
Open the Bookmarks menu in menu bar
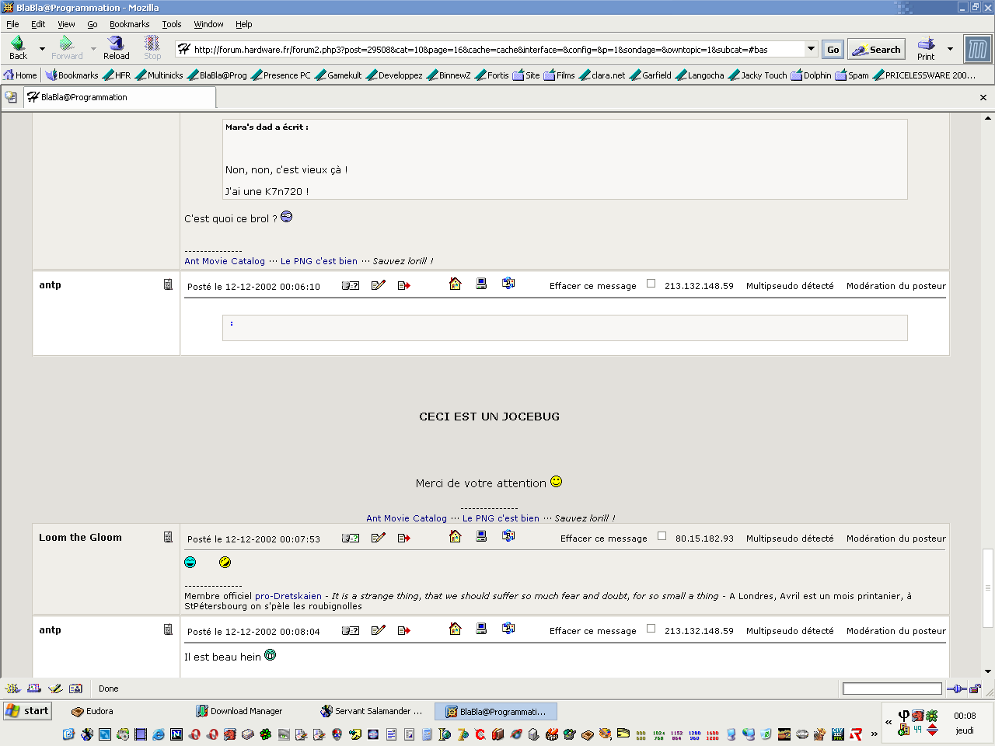(129, 24)
